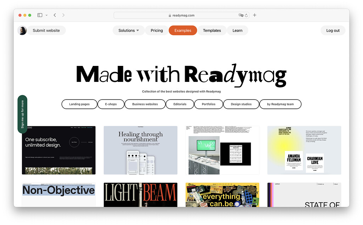Viewport: 363px width, 225px height.
Task: Select the Learn menu item
Action: tap(237, 30)
